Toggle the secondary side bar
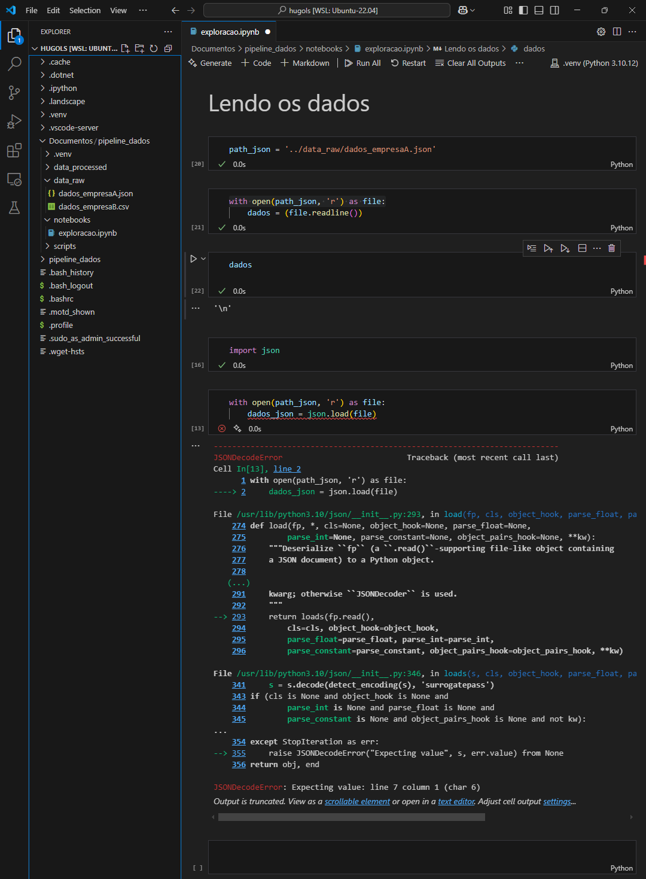This screenshot has height=879, width=646. pyautogui.click(x=554, y=10)
